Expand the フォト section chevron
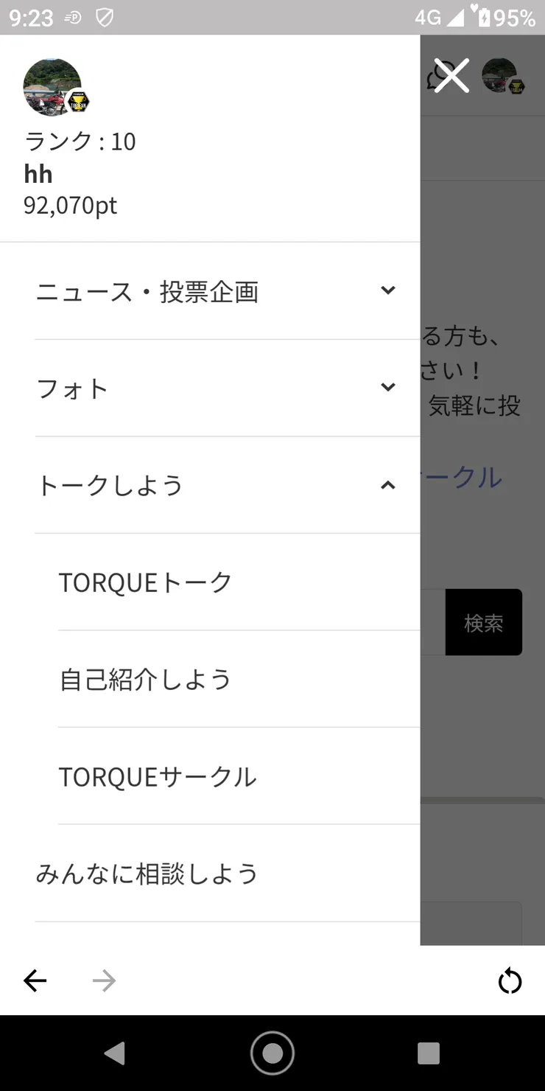The width and height of the screenshot is (545, 1091). (x=388, y=388)
